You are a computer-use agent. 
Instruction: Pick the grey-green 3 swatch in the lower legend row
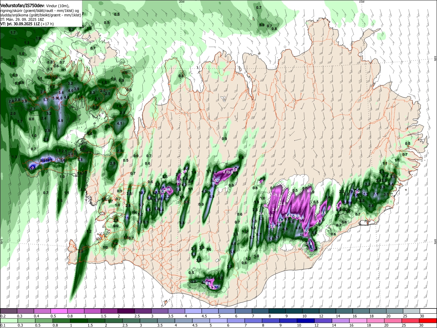click(x=148, y=321)
